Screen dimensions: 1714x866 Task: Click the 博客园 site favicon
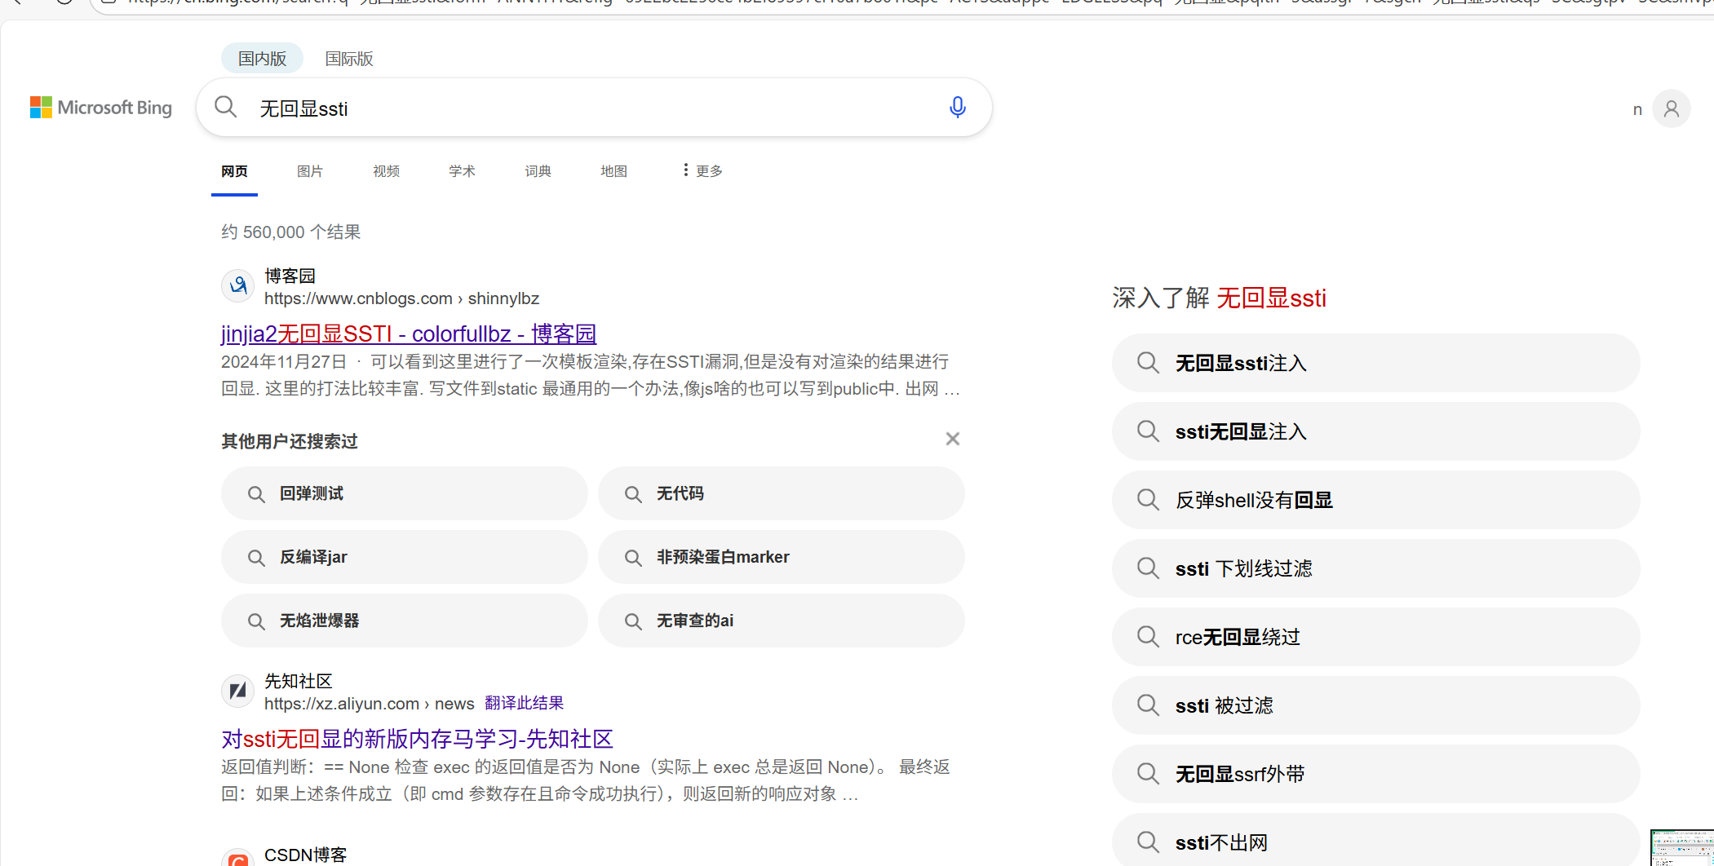[x=238, y=285]
